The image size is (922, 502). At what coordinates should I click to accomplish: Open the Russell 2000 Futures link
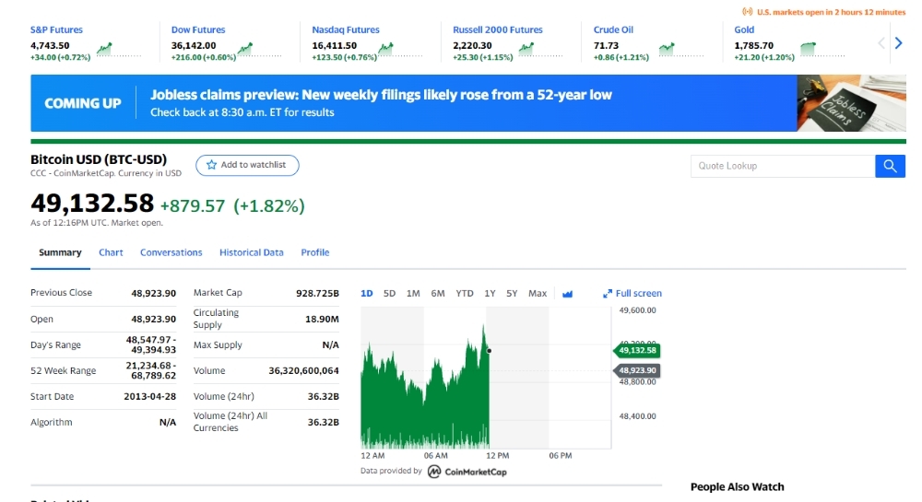(x=498, y=30)
